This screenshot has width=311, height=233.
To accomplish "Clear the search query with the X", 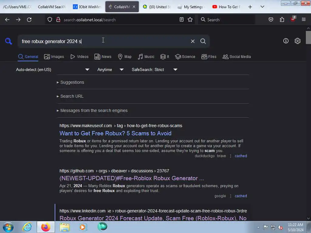I will coord(193,41).
